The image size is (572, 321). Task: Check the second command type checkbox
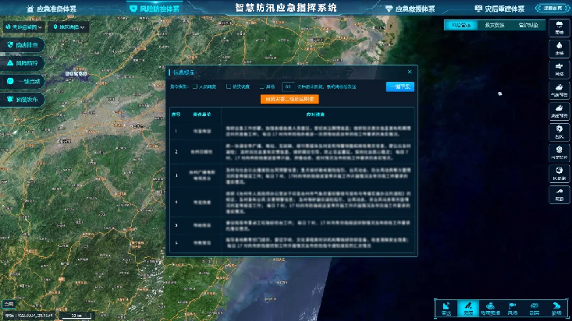(x=229, y=86)
